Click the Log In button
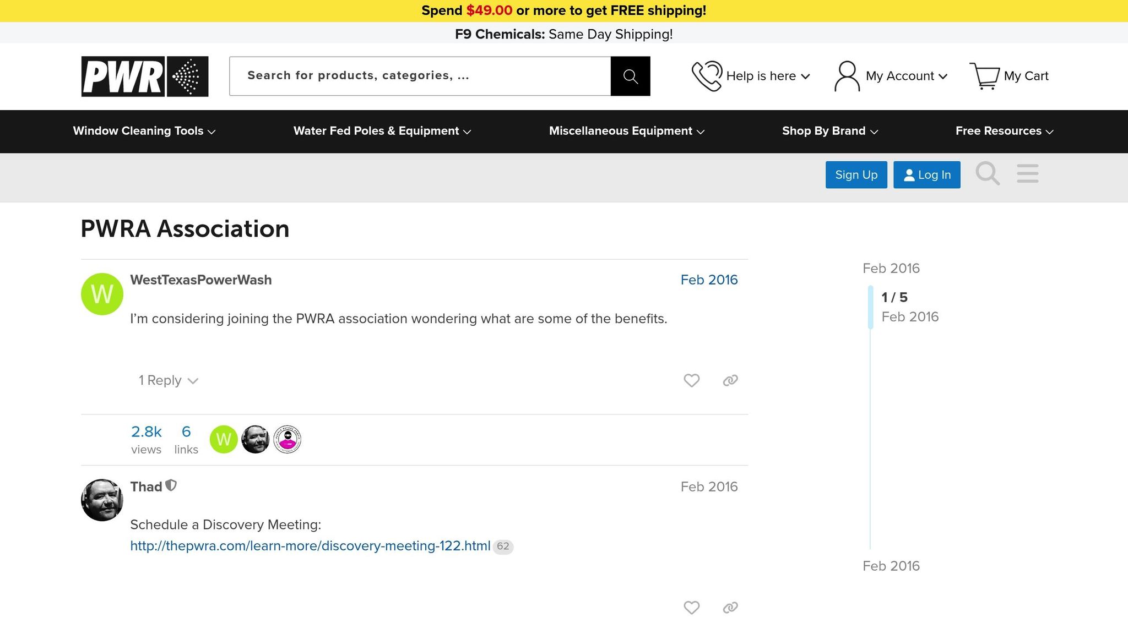This screenshot has width=1128, height=634. click(926, 174)
